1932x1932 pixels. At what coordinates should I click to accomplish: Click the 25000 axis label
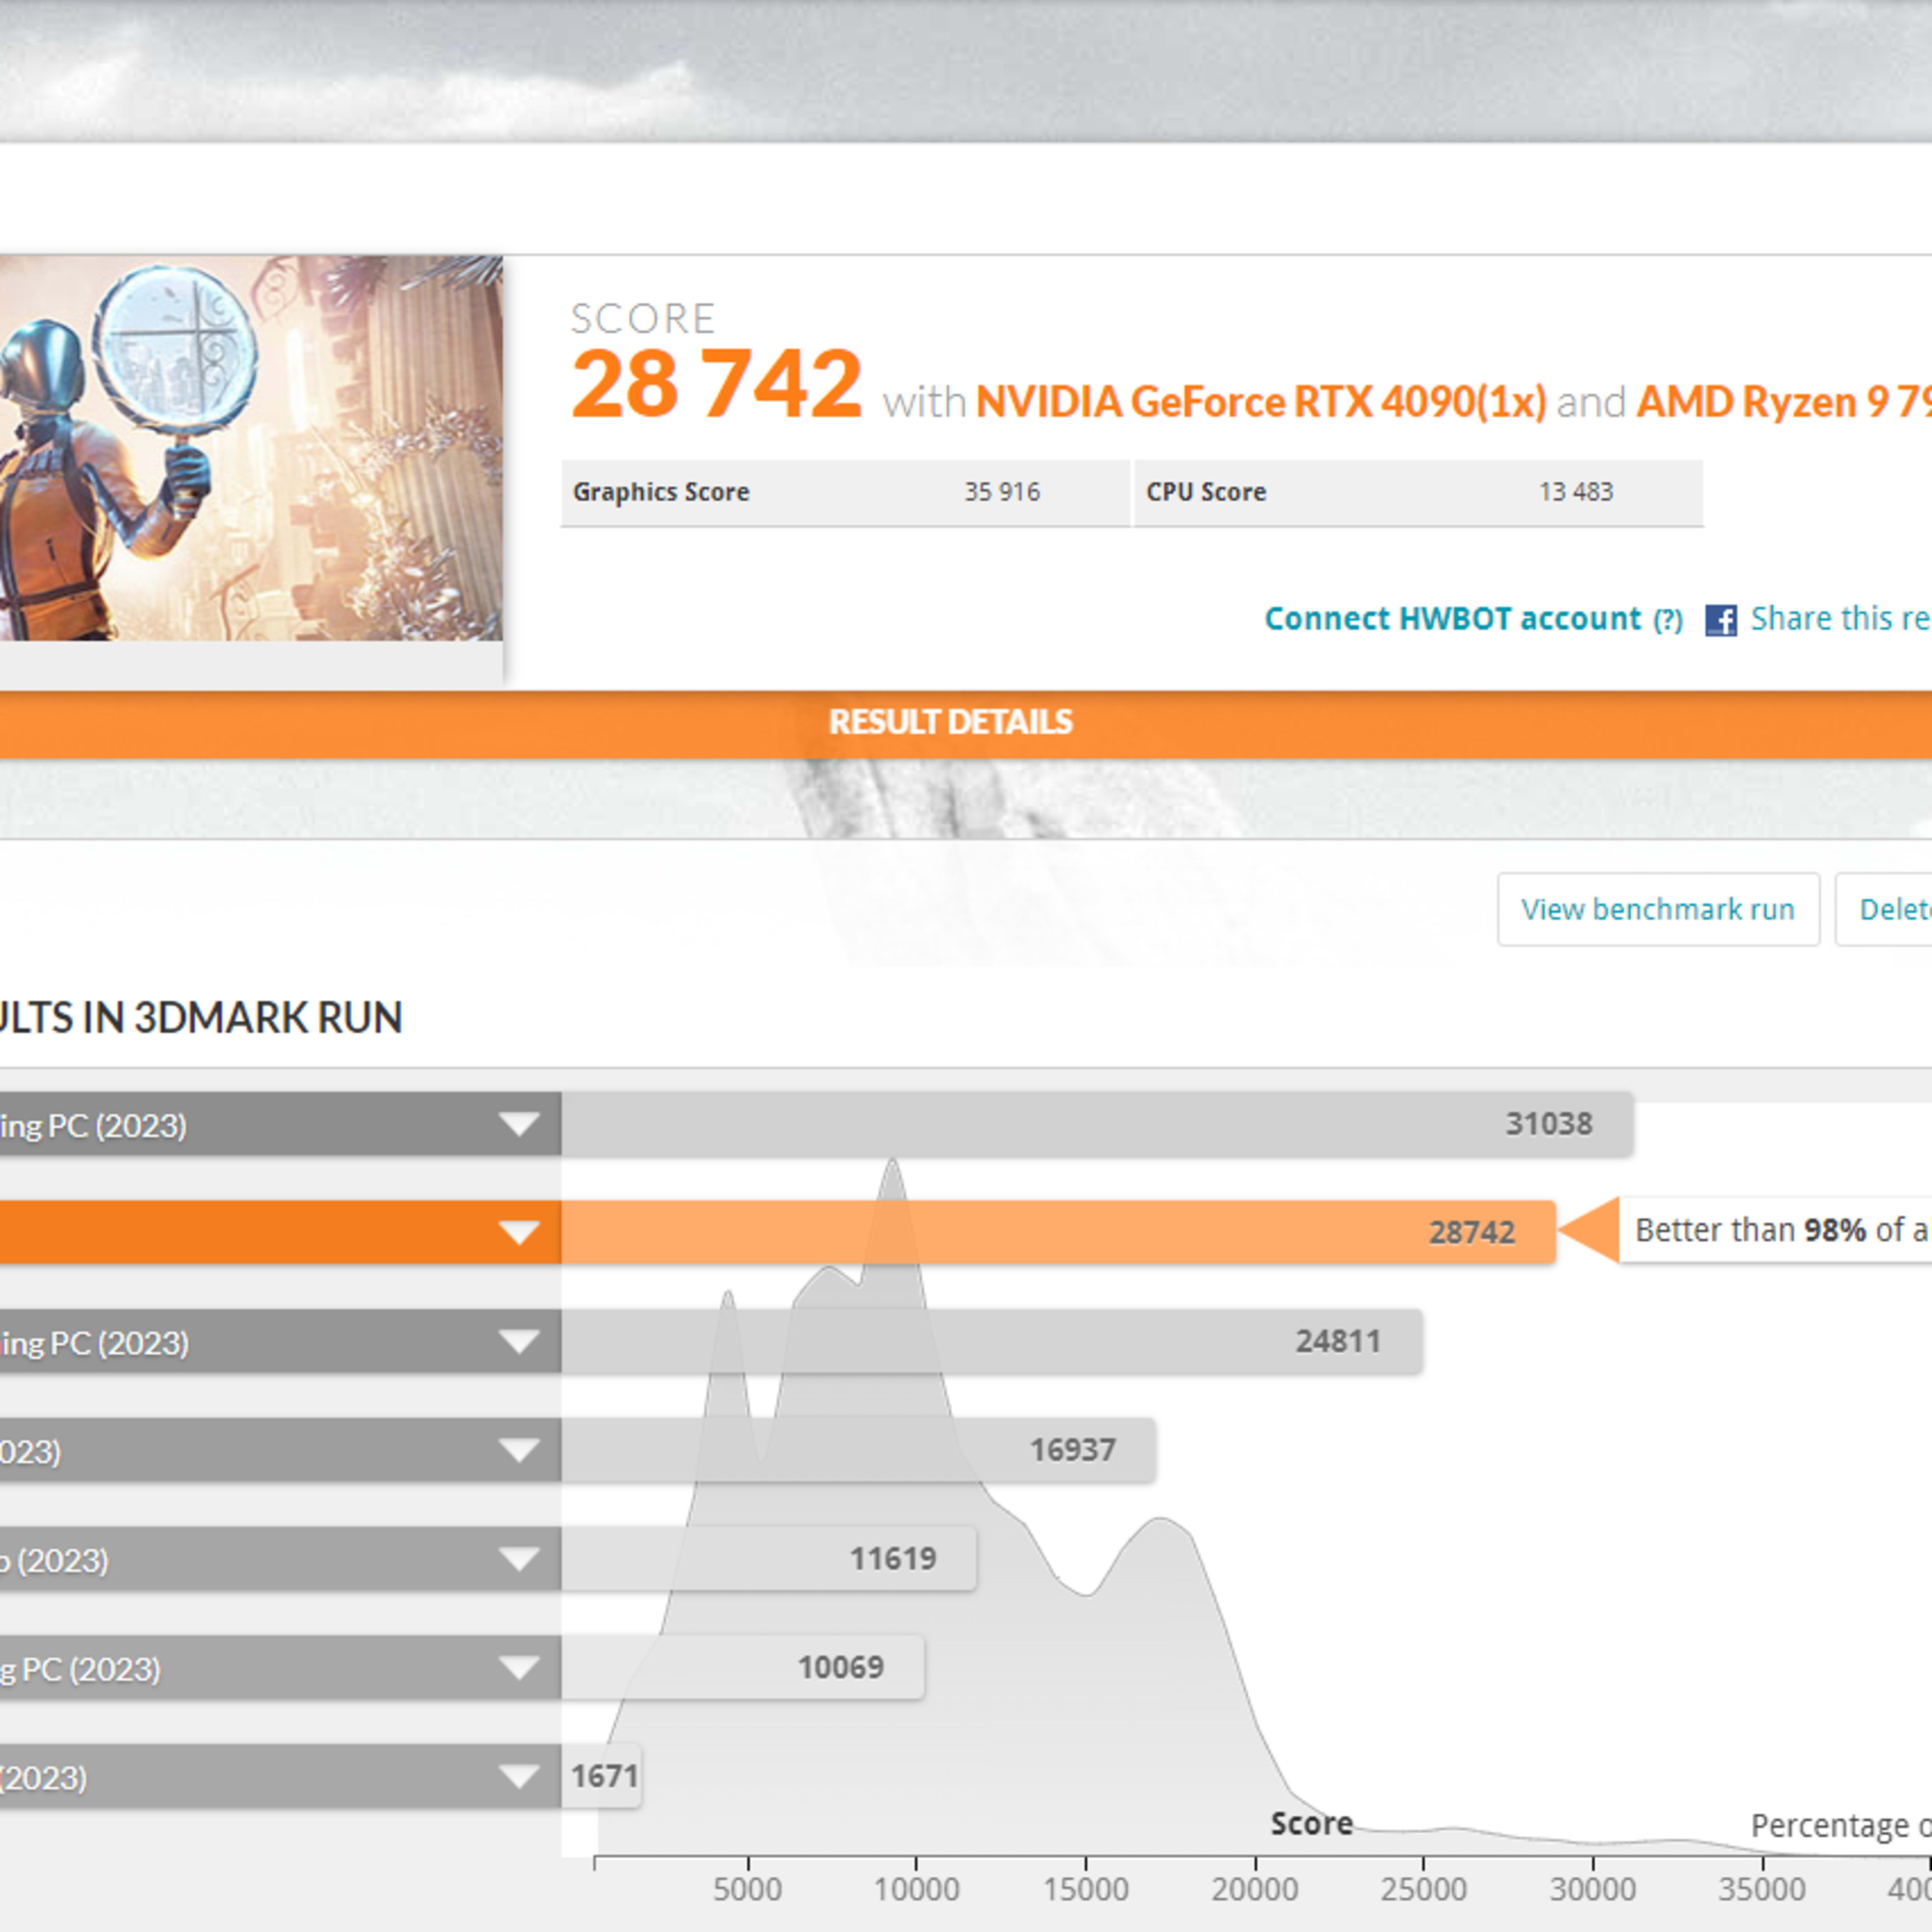(x=1423, y=1890)
